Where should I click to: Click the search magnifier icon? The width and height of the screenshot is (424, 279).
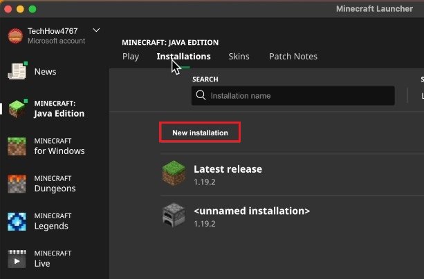(201, 95)
